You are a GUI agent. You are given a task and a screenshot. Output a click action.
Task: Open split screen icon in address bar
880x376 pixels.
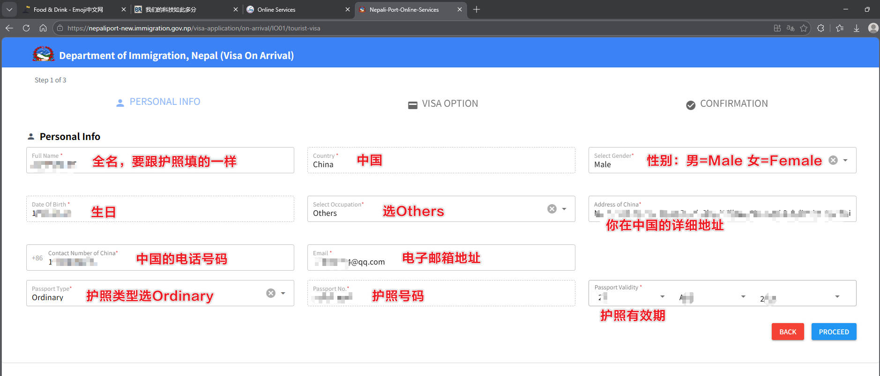tap(777, 28)
